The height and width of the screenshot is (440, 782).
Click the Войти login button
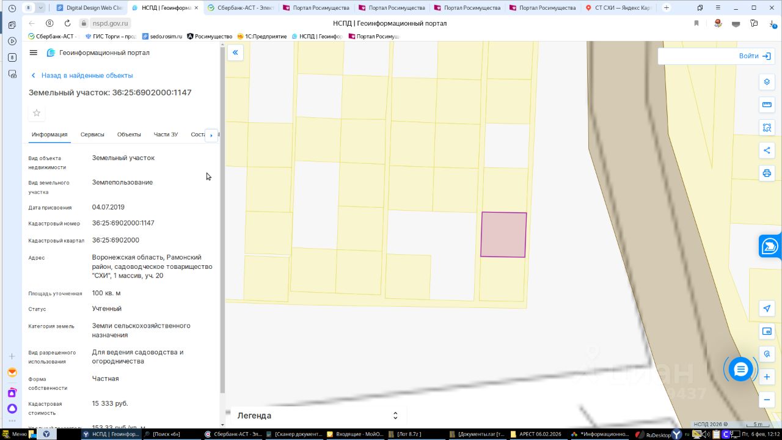(755, 56)
